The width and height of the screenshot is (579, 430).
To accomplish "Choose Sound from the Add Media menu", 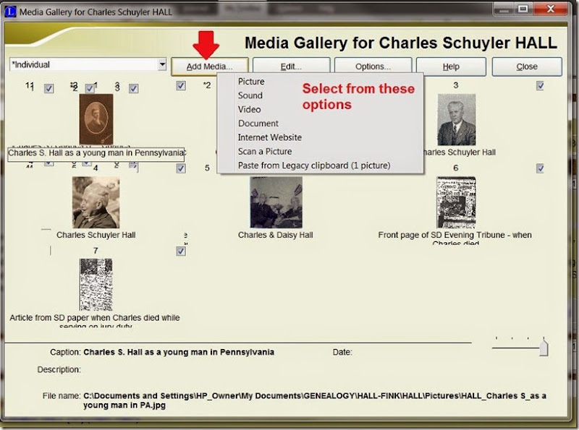I will 250,95.
